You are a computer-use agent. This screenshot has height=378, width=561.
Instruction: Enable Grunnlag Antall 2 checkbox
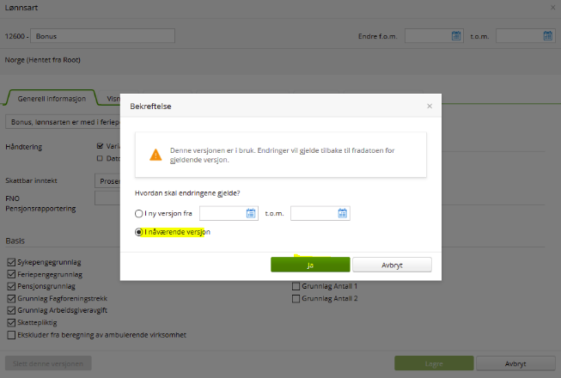click(296, 298)
